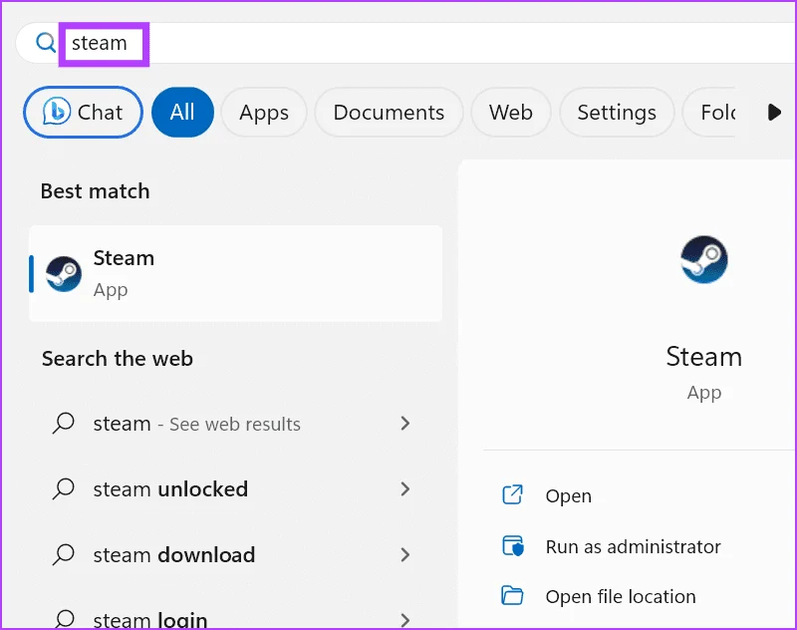Click the large Steam logo in details pane
Image resolution: width=797 pixels, height=630 pixels.
point(704,259)
